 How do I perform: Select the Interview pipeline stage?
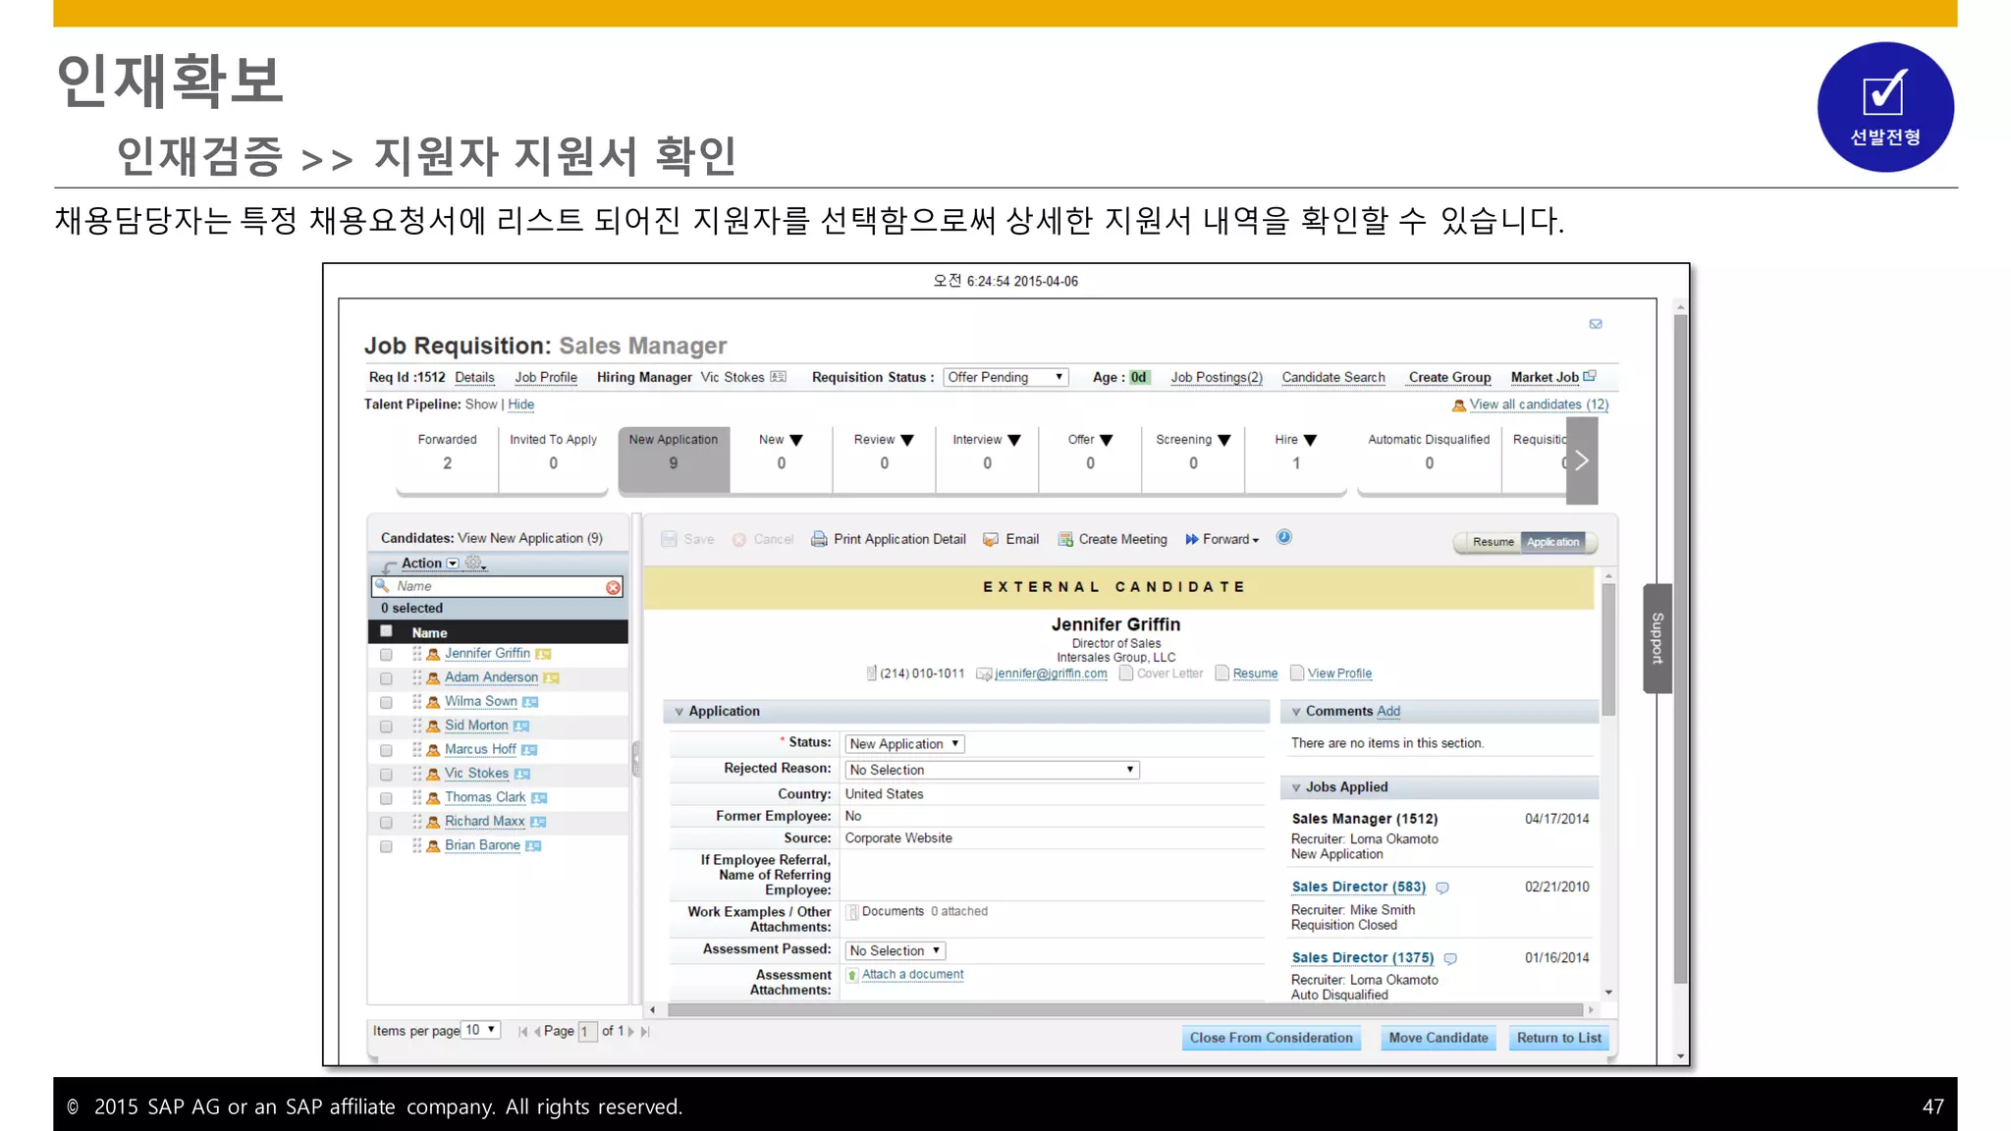(x=986, y=452)
